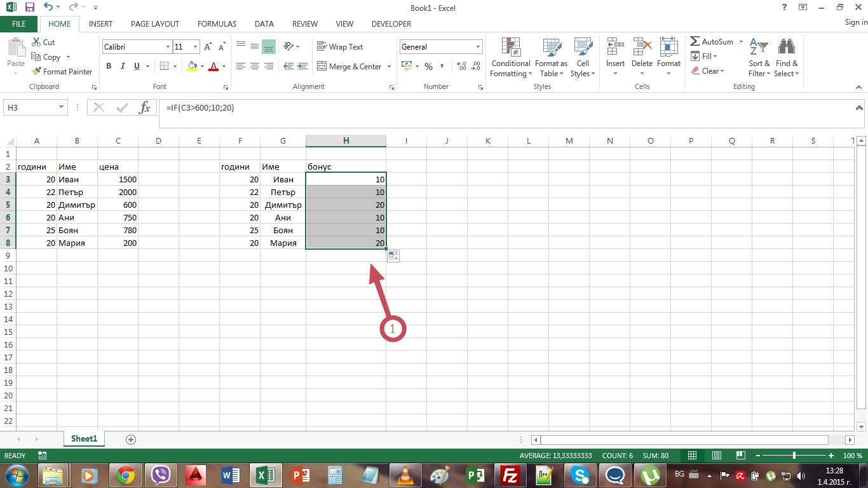Expand the font name Calibri dropdown
This screenshot has height=488, width=868.
point(168,47)
